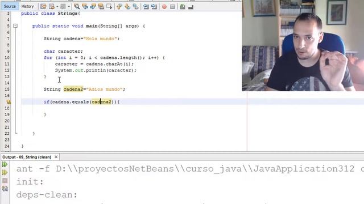Toggle Highlight Search icon

[101, 7]
